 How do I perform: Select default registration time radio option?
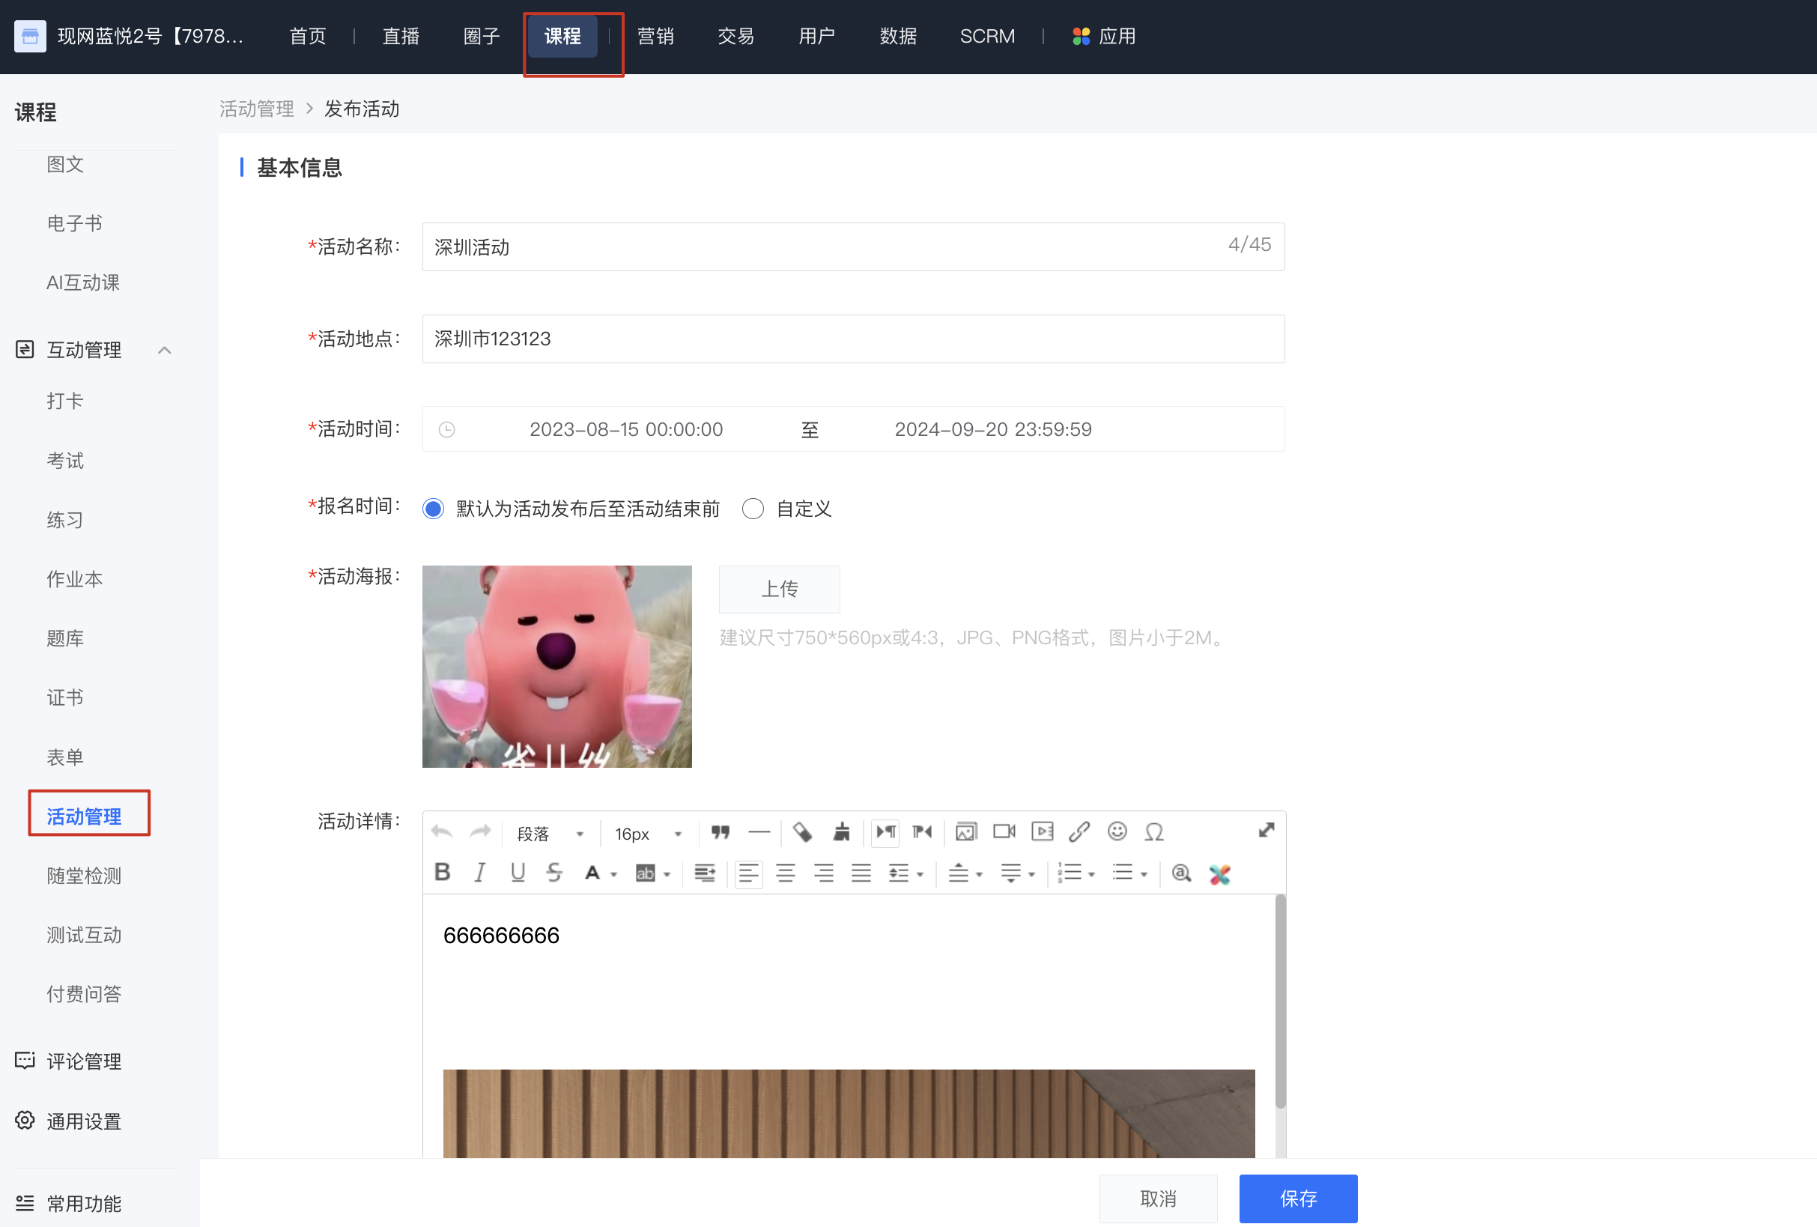click(433, 509)
